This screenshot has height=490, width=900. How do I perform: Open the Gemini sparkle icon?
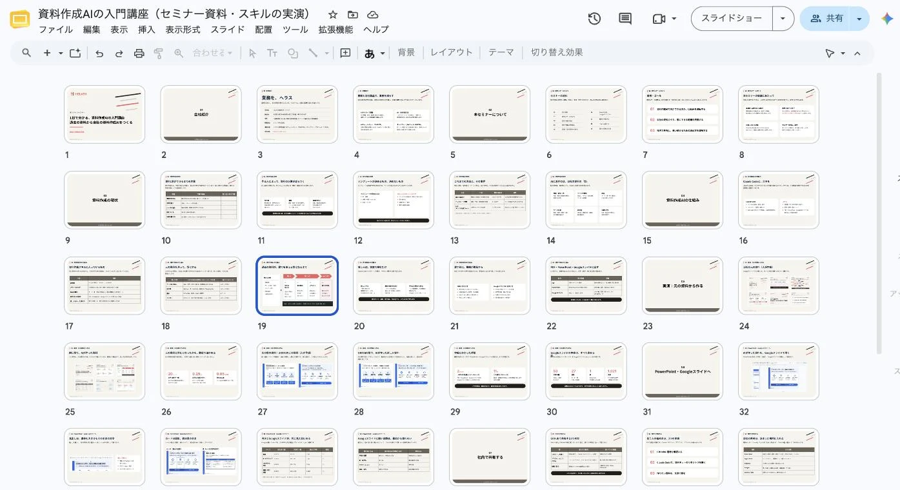[887, 19]
